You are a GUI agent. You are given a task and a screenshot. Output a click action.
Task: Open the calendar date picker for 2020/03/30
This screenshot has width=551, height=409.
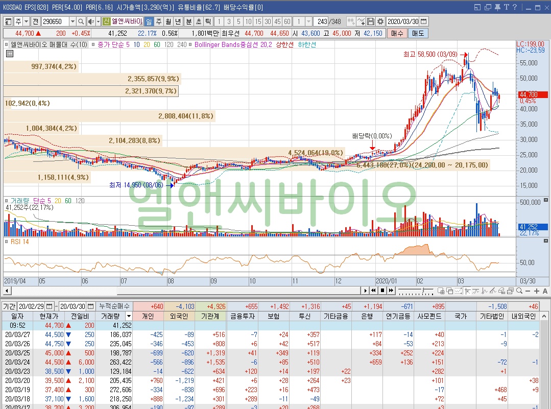click(424, 22)
